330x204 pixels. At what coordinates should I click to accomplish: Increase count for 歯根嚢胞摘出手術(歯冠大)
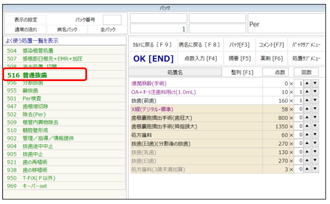[x=307, y=118]
